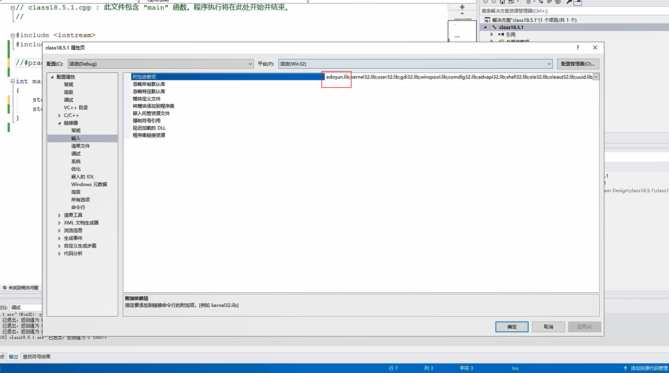Select 清单文件 under 链接器
Viewport: 669px width, 373px height.
[80, 146]
